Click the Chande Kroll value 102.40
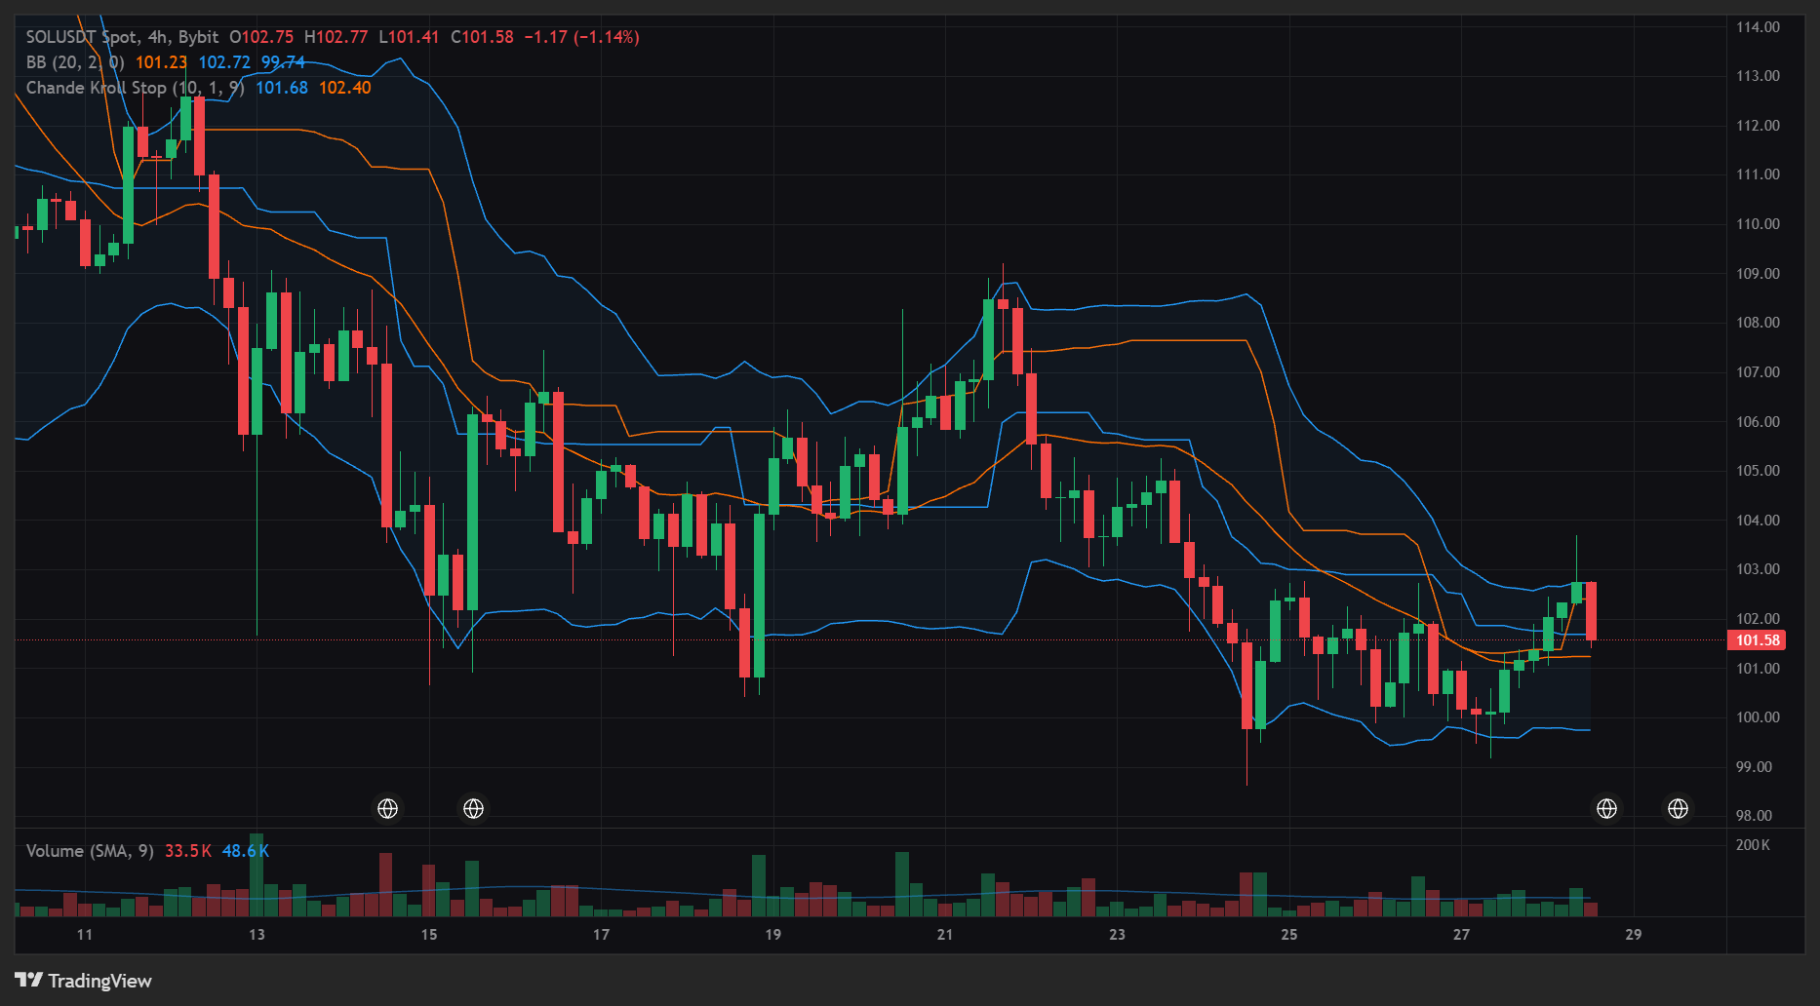Image resolution: width=1820 pixels, height=1006 pixels. pyautogui.click(x=345, y=88)
